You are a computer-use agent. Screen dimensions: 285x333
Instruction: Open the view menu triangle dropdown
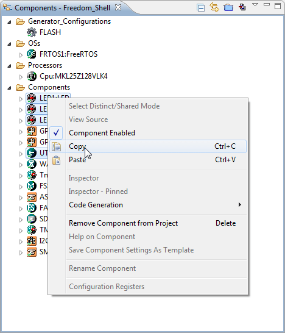(x=255, y=5)
